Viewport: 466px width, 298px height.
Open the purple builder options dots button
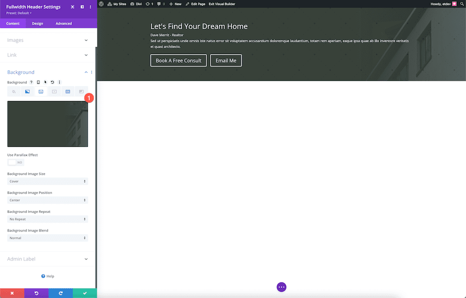(282, 287)
